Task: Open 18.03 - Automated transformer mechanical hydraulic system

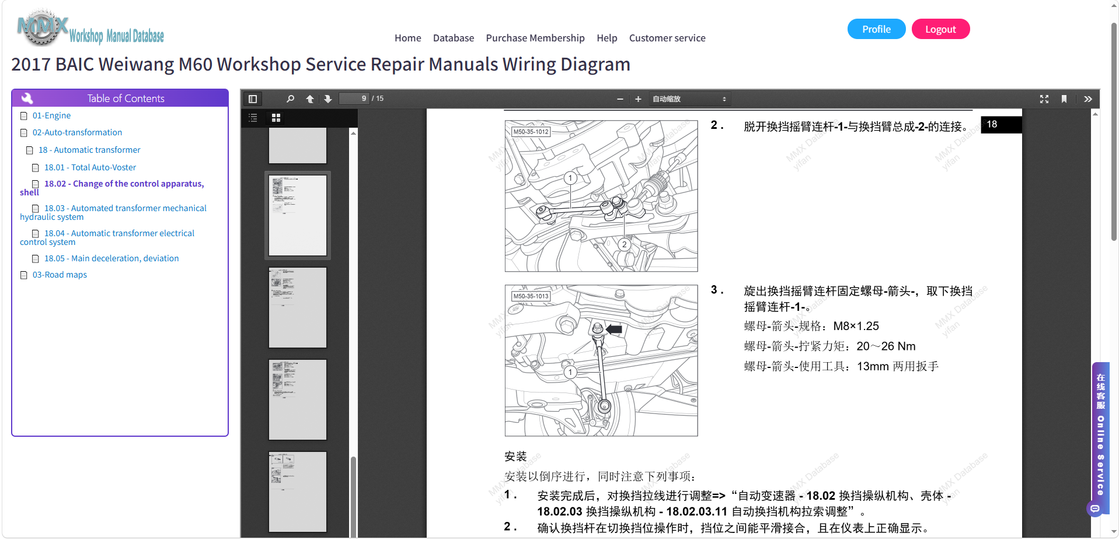Action: [x=113, y=212]
